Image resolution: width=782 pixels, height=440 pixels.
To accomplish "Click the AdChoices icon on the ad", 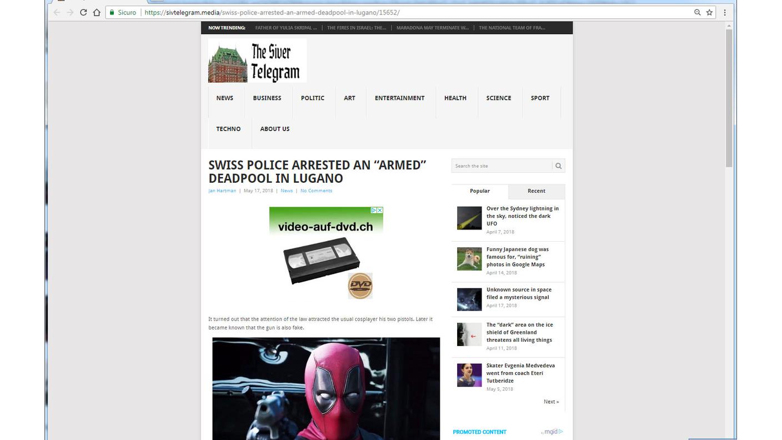I will [374, 211].
